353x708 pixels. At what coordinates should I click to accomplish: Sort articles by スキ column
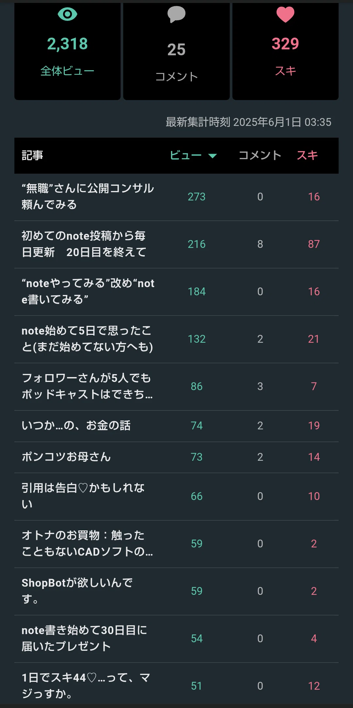pos(307,155)
